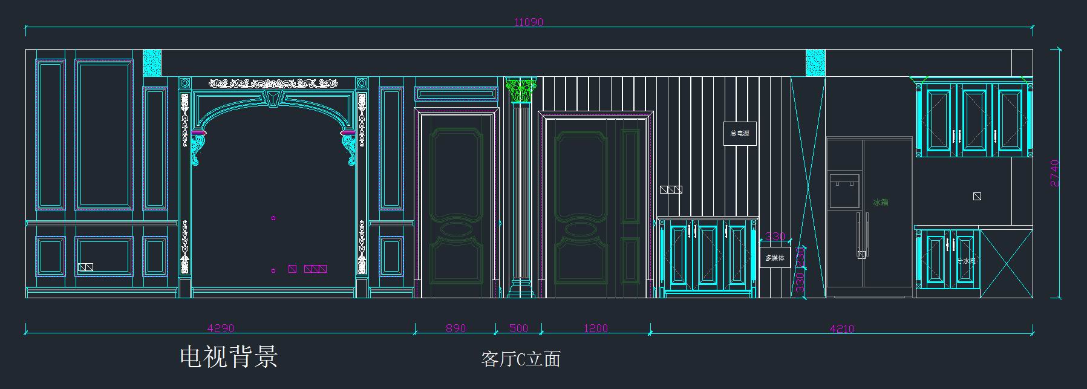Select the refrigerator water dispenser panel
1087x389 pixels.
844,191
